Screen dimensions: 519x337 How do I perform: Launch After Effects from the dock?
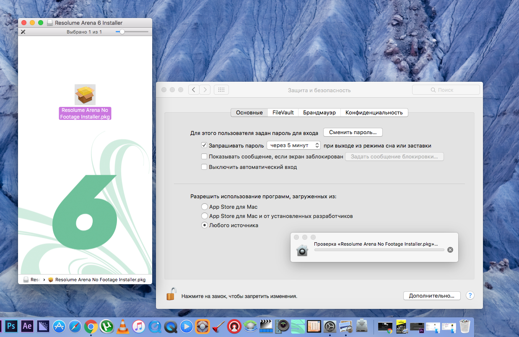click(27, 326)
